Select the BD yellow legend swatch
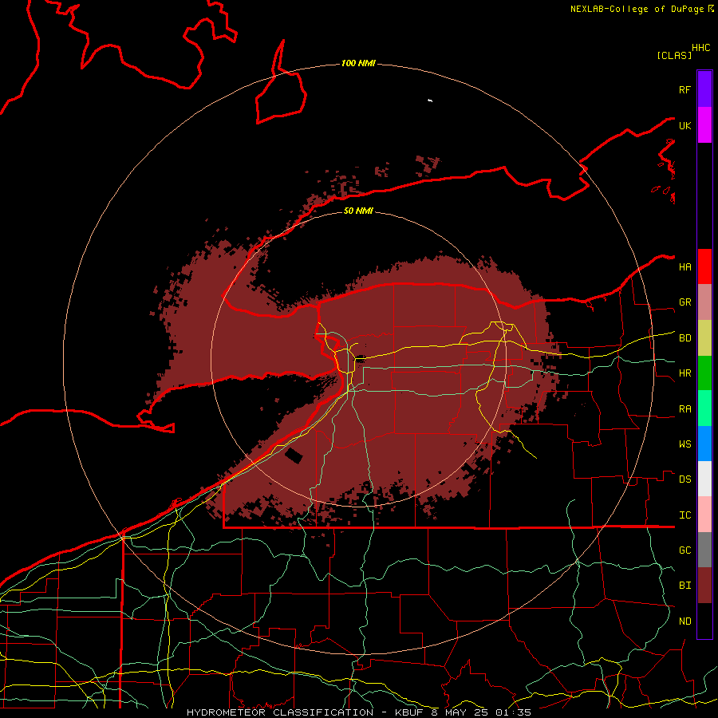 coord(704,338)
